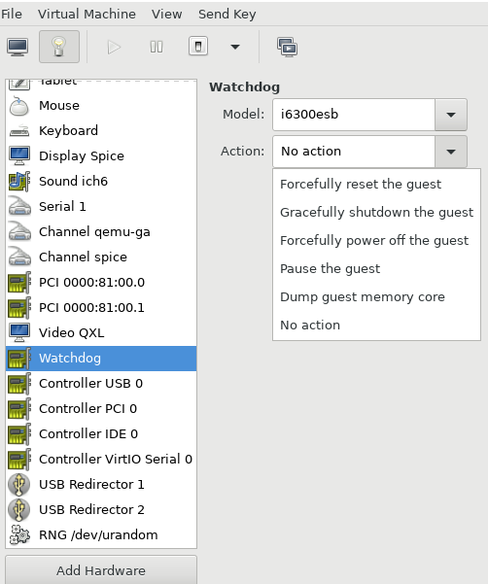The height and width of the screenshot is (584, 488).
Task: Click the Pause virtual machine icon
Action: tap(157, 47)
